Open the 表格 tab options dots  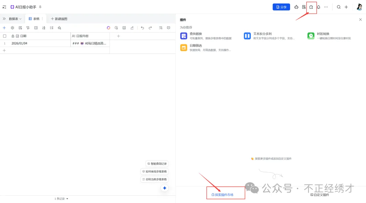[x=42, y=19]
